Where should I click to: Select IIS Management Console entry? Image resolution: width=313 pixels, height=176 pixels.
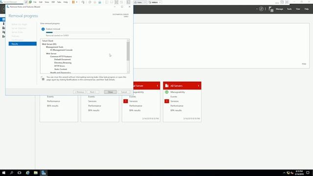coord(61,50)
